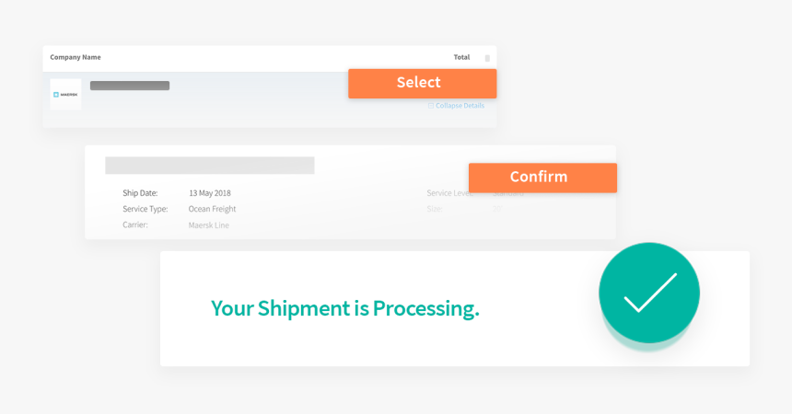Screen dimensions: 792x414
Task: Select the Maersk Line carrier value
Action: point(209,224)
